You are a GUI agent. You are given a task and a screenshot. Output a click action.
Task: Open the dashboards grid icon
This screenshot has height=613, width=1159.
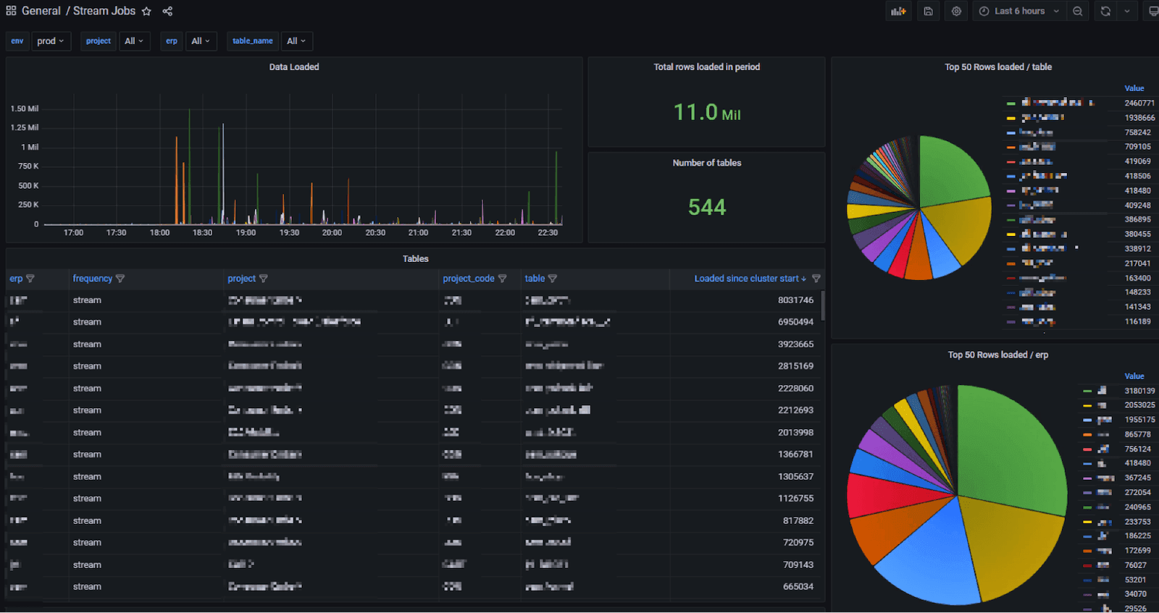(x=11, y=11)
